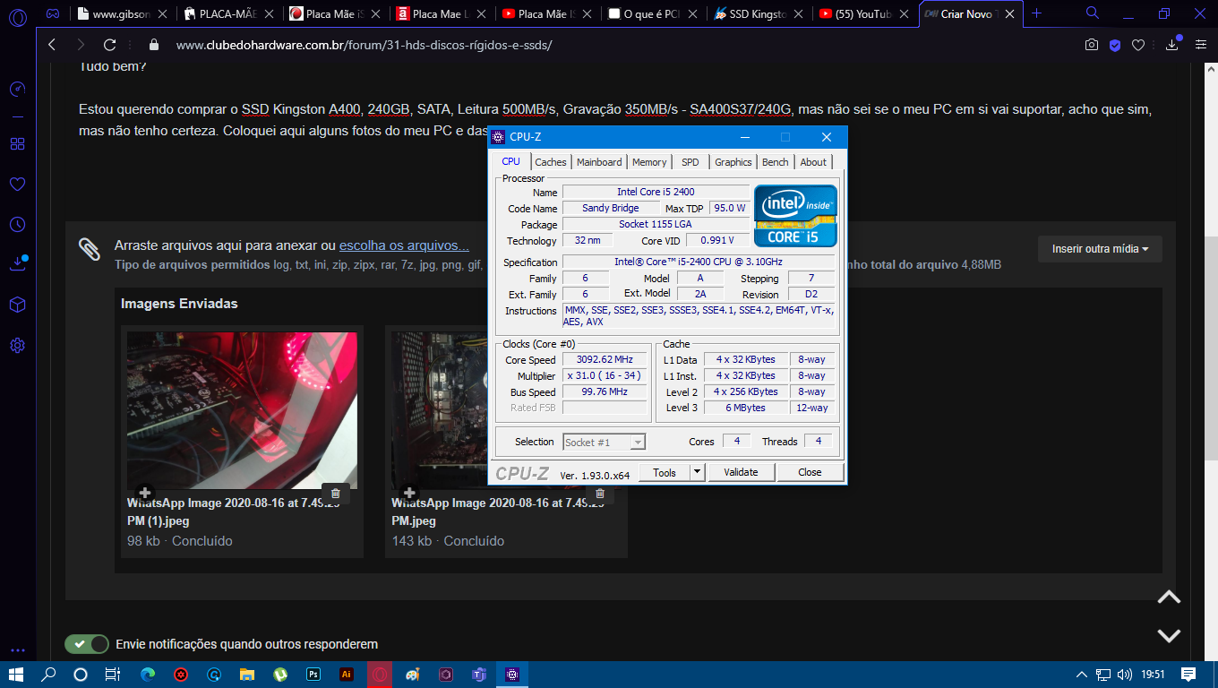
Task: Open the ad-blocker shield icon in the address bar
Action: (1115, 45)
